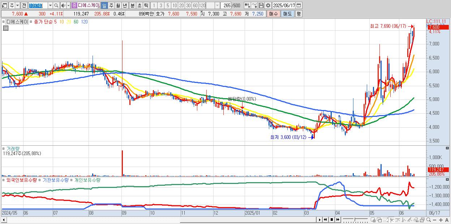Choose the 1 interval button

pyautogui.click(x=154, y=5)
